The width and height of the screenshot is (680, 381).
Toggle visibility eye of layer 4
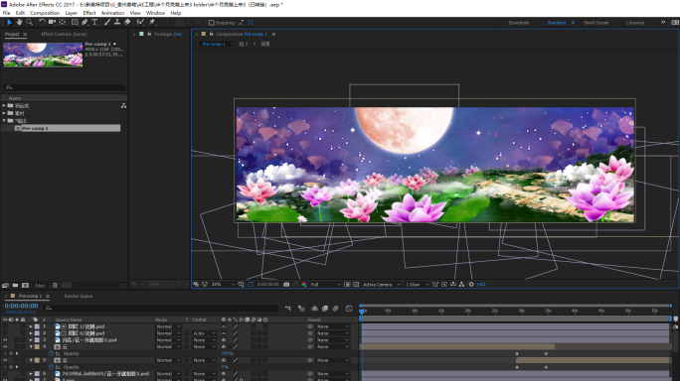pyautogui.click(x=5, y=347)
